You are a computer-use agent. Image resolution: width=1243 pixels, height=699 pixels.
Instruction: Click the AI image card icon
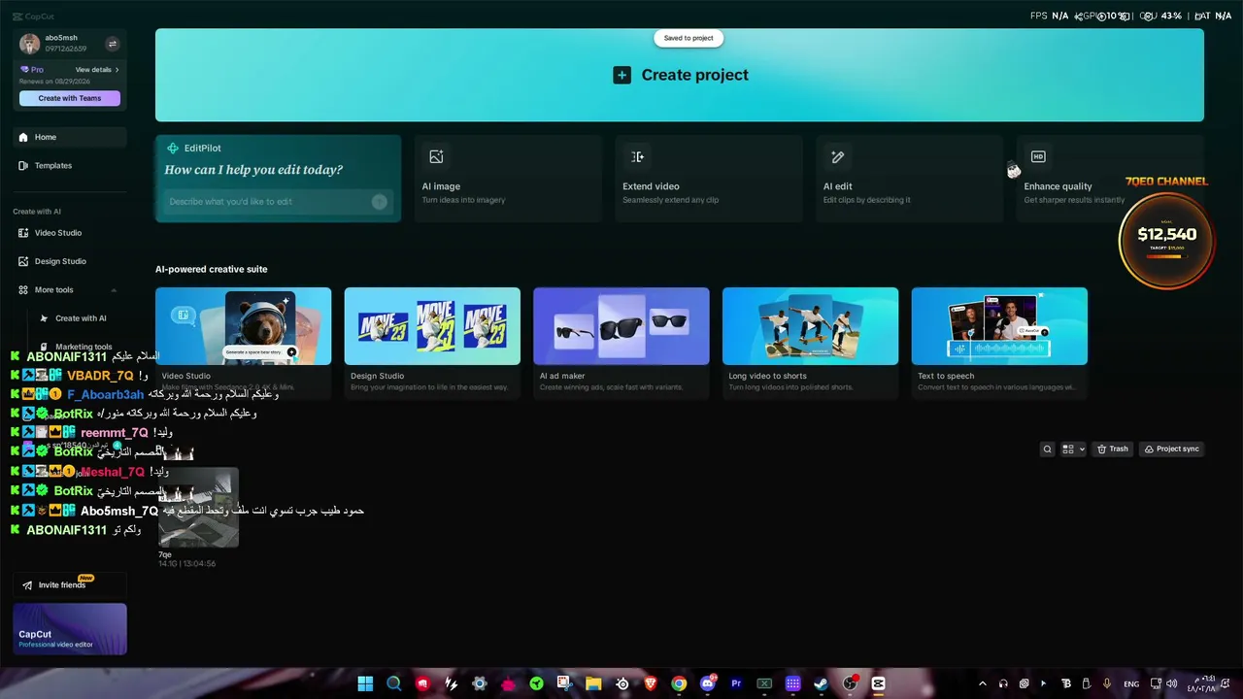tap(436, 156)
